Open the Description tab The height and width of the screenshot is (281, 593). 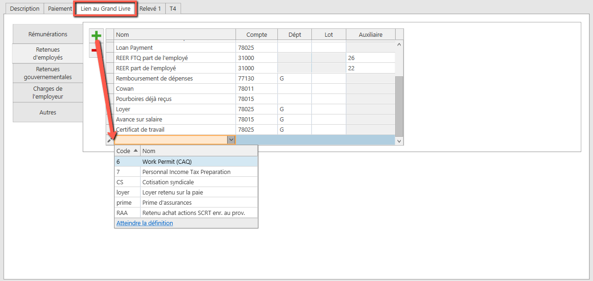[x=25, y=9]
